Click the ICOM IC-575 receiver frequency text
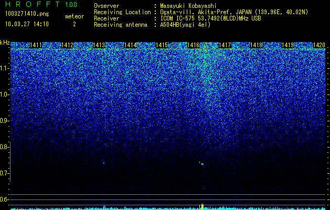The image size is (330, 210). click(210, 18)
